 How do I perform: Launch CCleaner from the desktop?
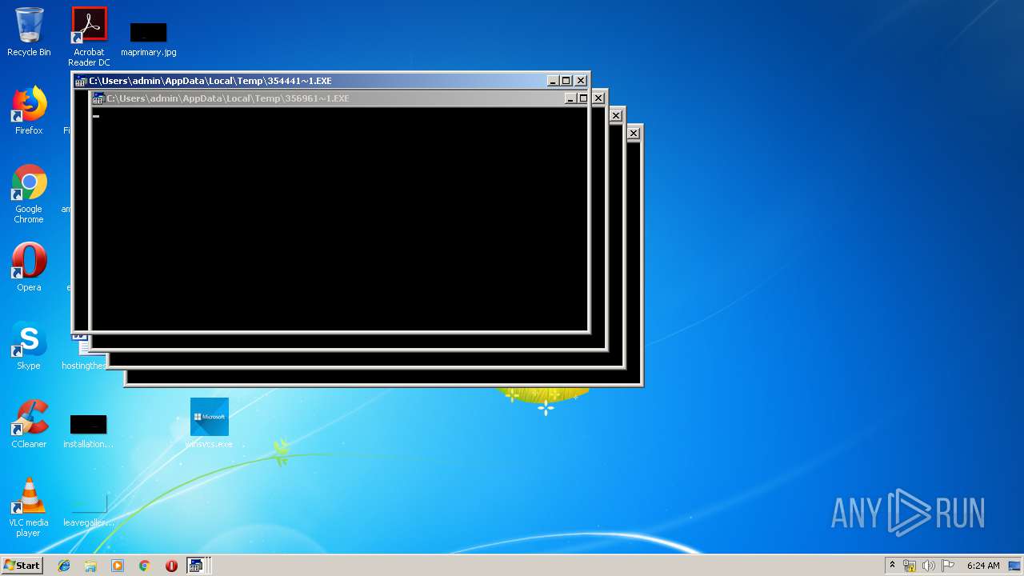(29, 424)
